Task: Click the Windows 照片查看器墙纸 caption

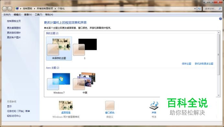Action: pos(66,117)
